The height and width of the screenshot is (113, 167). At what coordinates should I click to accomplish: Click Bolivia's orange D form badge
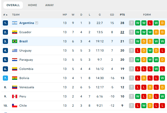point(144,78)
